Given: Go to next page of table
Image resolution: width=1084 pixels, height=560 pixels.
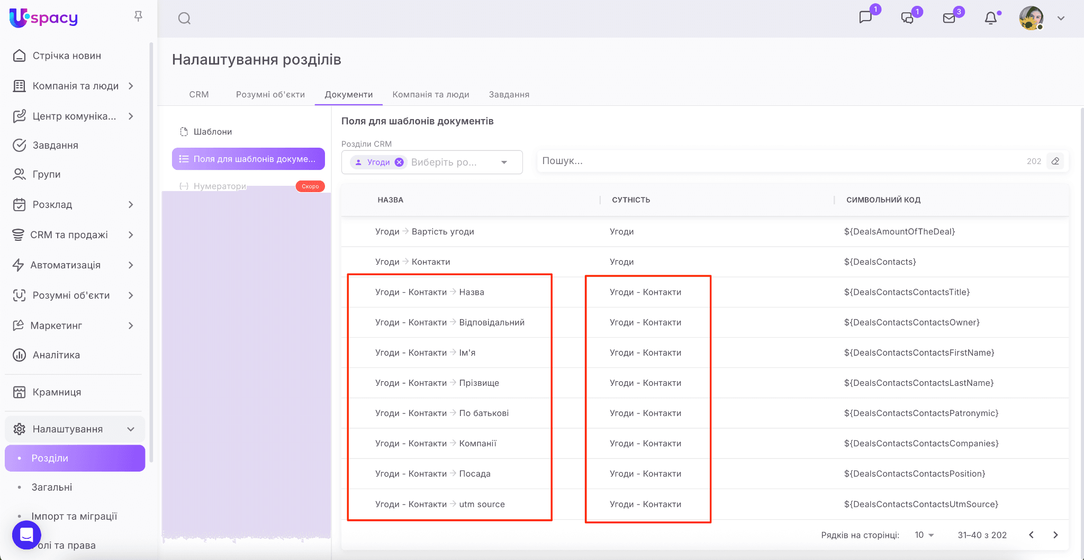Looking at the screenshot, I should point(1055,535).
